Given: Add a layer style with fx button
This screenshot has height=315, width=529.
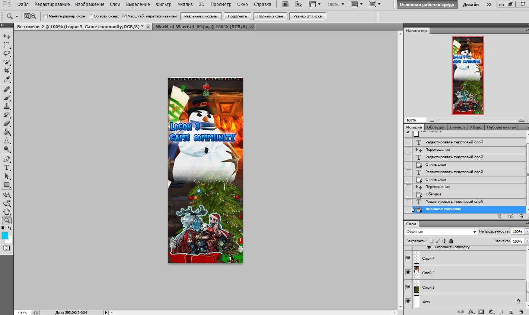Looking at the screenshot, I should click(471, 312).
